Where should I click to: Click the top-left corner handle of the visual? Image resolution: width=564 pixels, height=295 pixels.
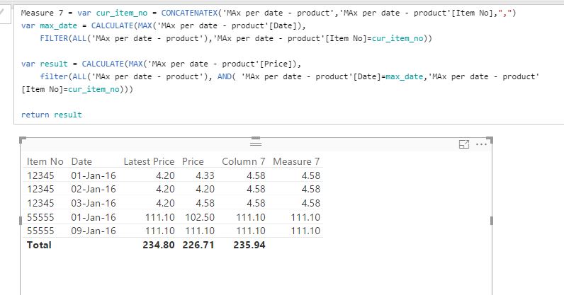click(22, 140)
